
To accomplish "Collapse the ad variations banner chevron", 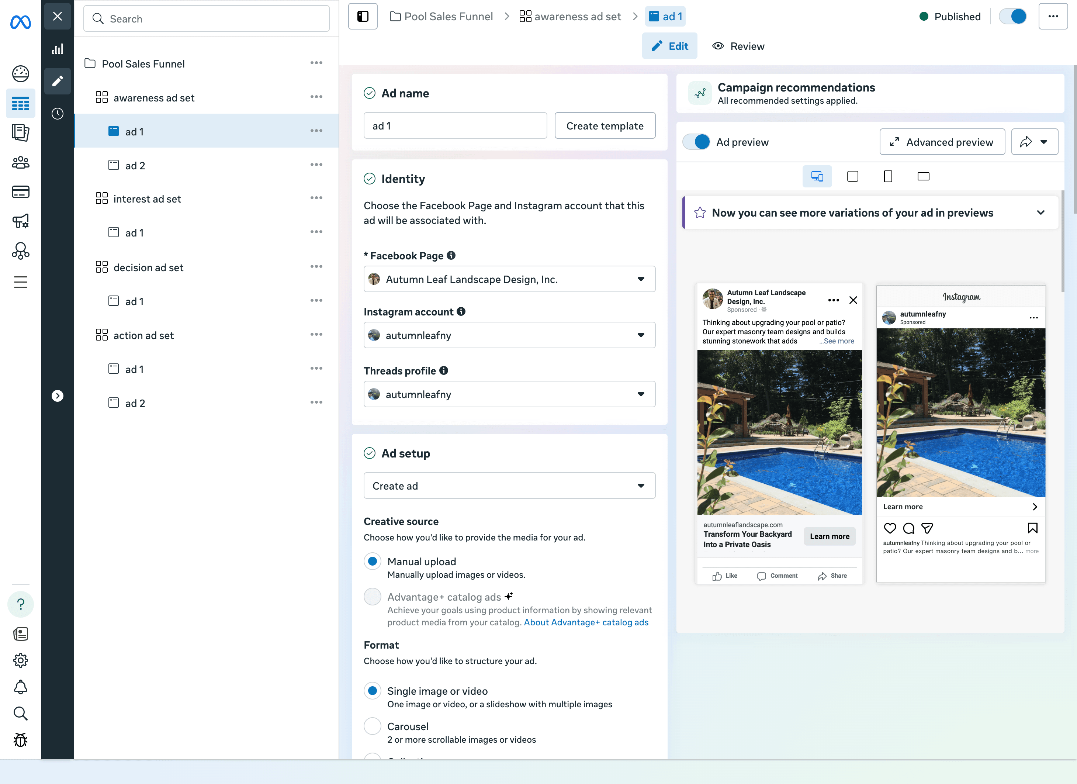I will (x=1040, y=212).
